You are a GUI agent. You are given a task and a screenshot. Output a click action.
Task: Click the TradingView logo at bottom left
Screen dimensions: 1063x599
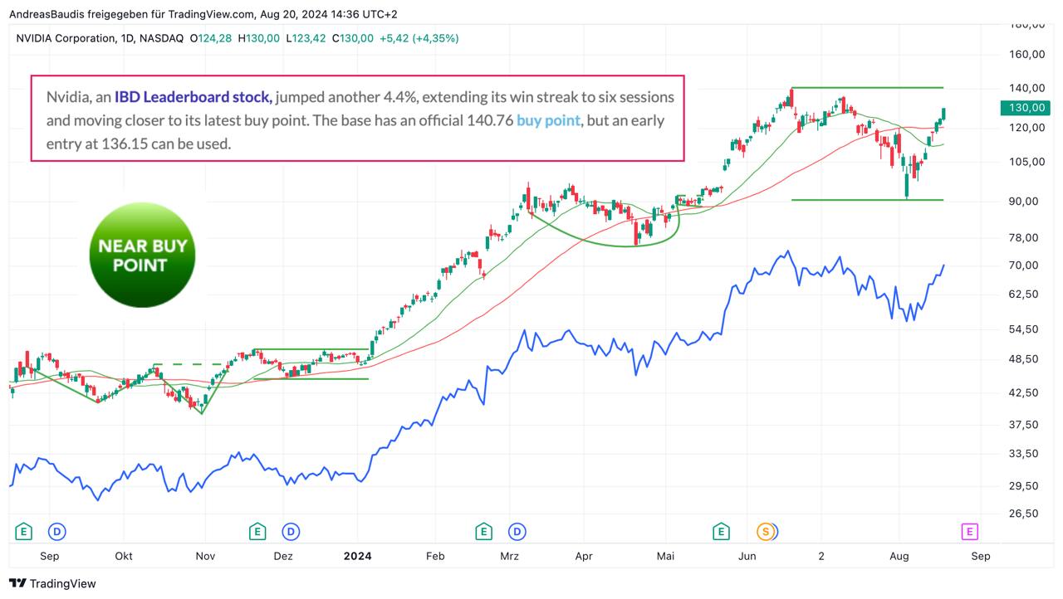click(x=52, y=583)
